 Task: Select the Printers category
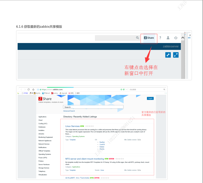click(x=41, y=161)
